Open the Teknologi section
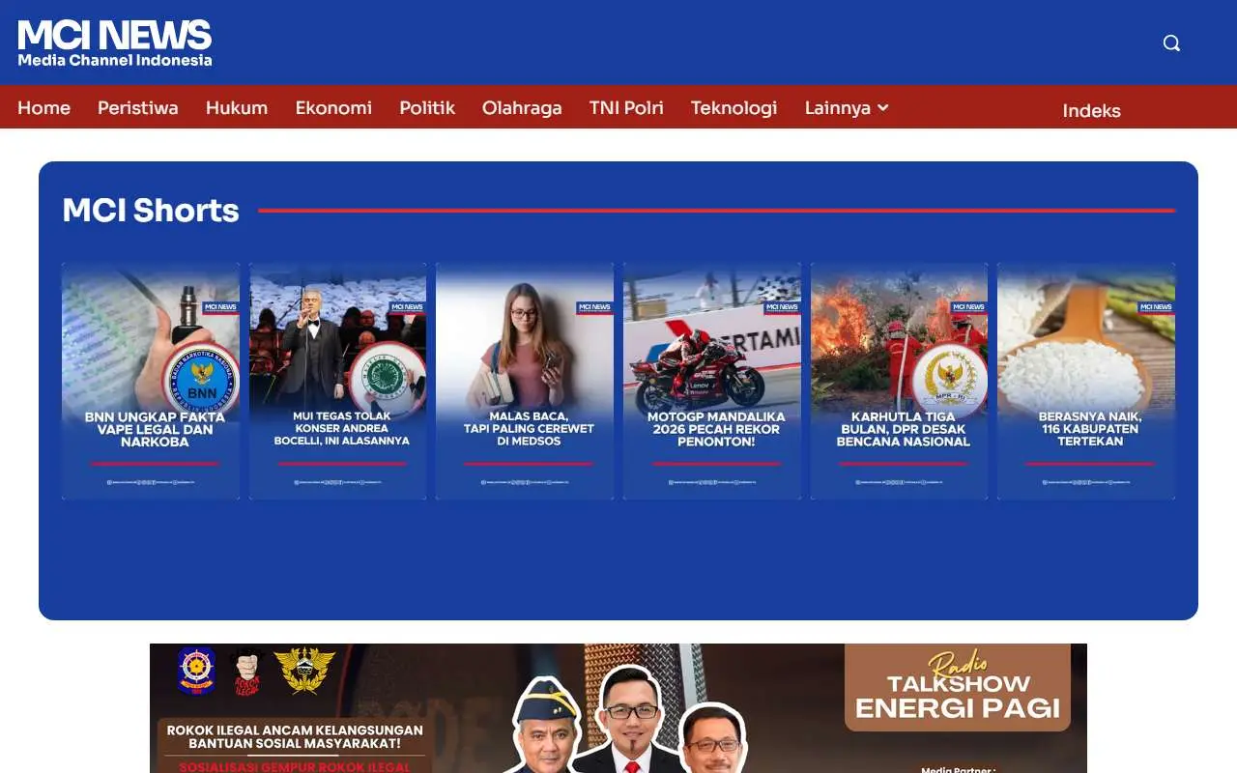The image size is (1237, 773). 734,108
